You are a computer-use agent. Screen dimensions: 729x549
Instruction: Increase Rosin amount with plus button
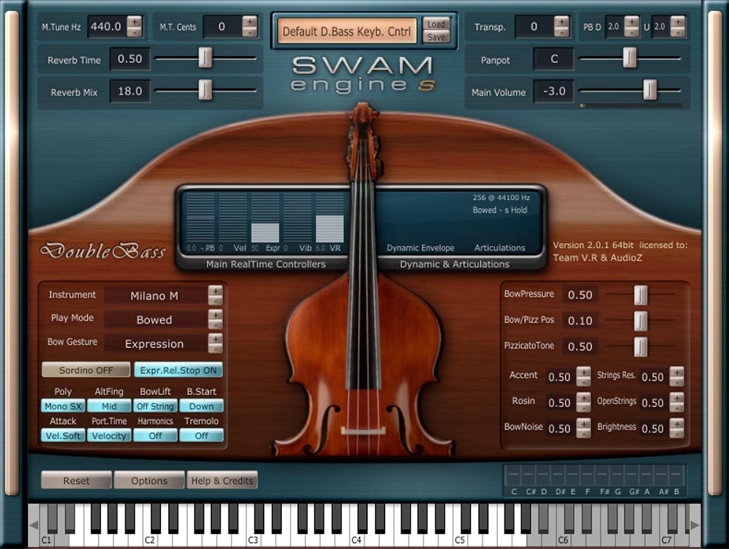(x=583, y=398)
